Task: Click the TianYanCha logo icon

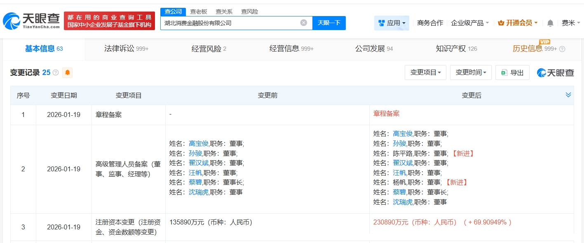Action: (12, 21)
